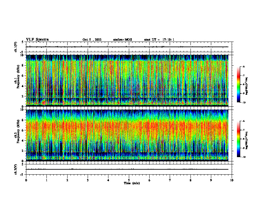Click the "-5" tick label of ch.3(V) strip
261x202 pixels.
point(22,175)
